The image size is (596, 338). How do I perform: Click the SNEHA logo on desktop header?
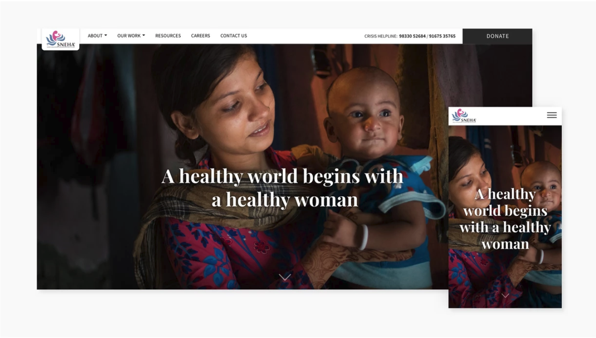[x=61, y=39]
